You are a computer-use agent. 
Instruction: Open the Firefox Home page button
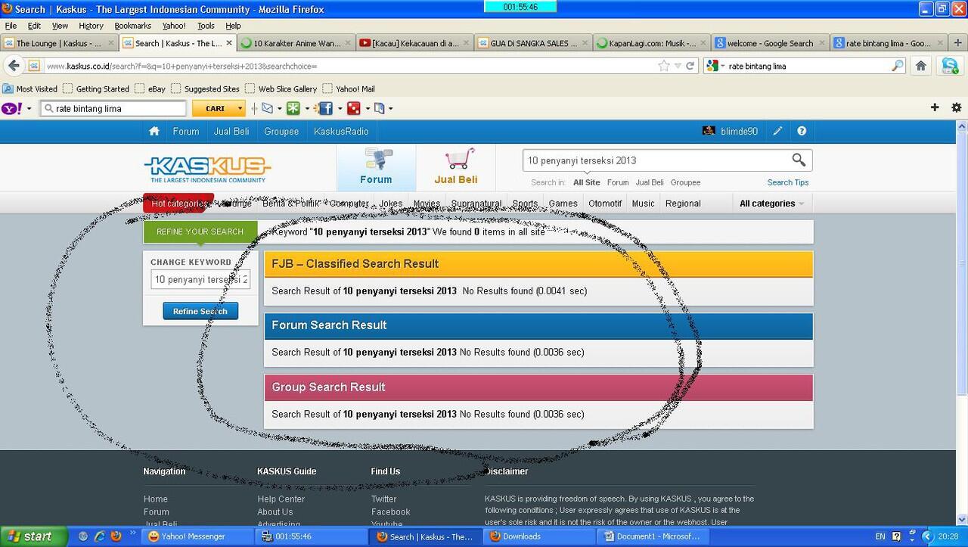[x=921, y=66]
